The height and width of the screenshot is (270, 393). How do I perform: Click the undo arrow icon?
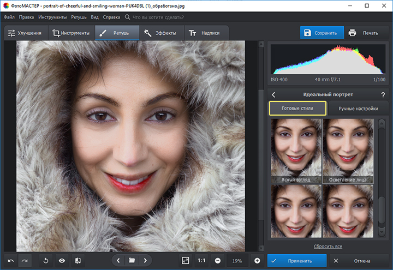tap(10, 261)
